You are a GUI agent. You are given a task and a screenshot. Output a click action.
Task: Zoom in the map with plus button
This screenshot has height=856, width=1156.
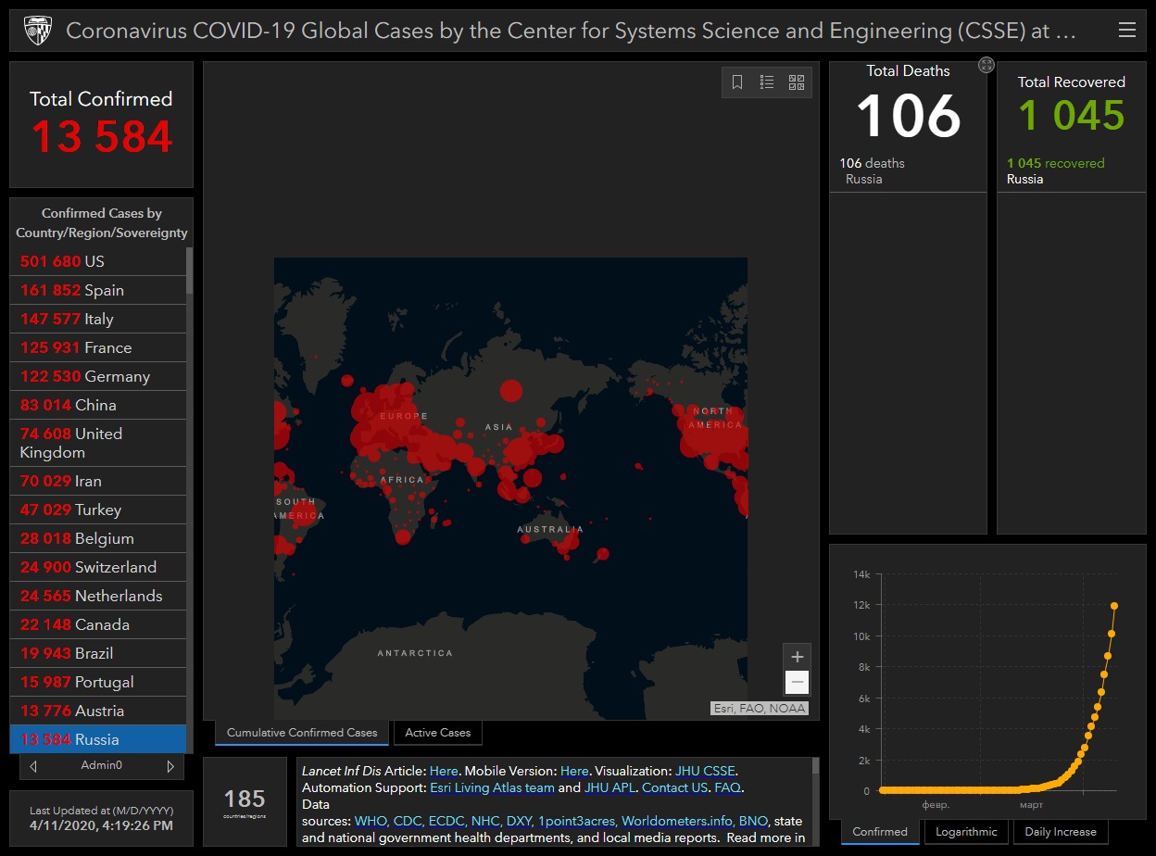(x=797, y=656)
